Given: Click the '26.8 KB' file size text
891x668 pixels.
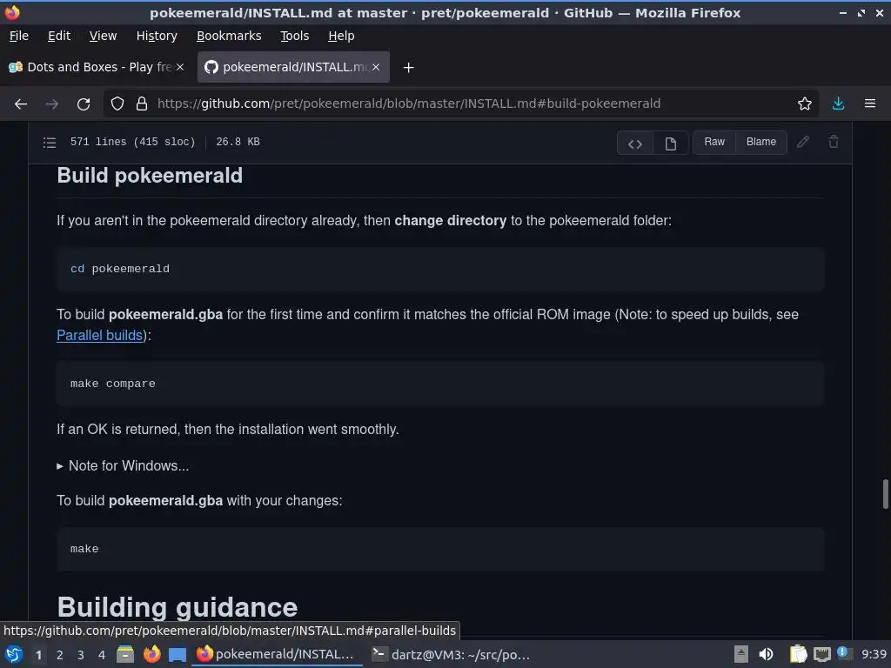Looking at the screenshot, I should click(238, 142).
